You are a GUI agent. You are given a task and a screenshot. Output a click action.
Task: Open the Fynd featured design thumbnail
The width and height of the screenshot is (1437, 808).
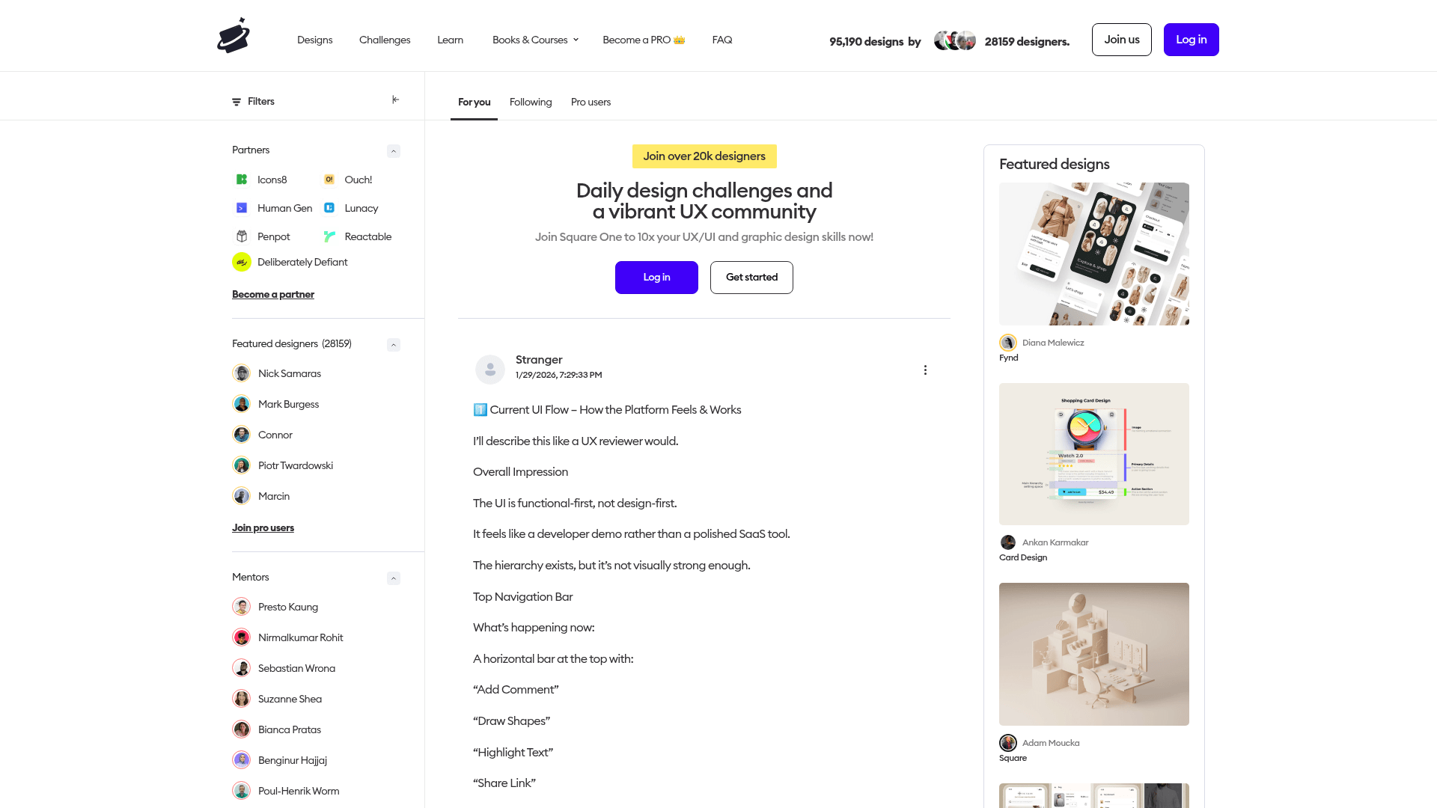(1094, 254)
